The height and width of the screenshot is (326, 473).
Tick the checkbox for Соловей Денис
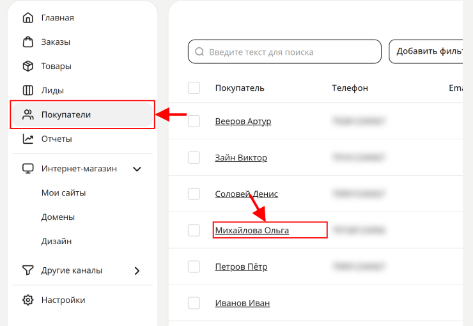point(194,194)
